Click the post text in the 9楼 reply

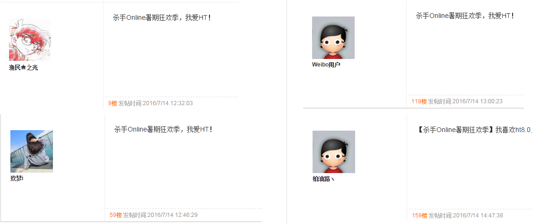tap(162, 17)
